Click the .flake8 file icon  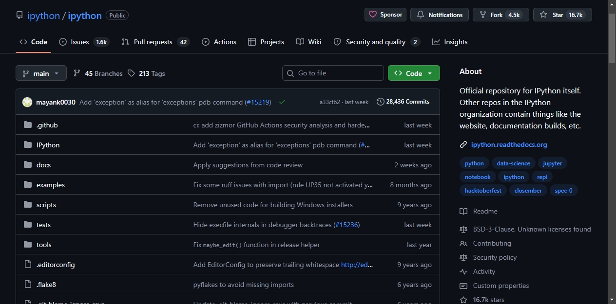pos(28,285)
